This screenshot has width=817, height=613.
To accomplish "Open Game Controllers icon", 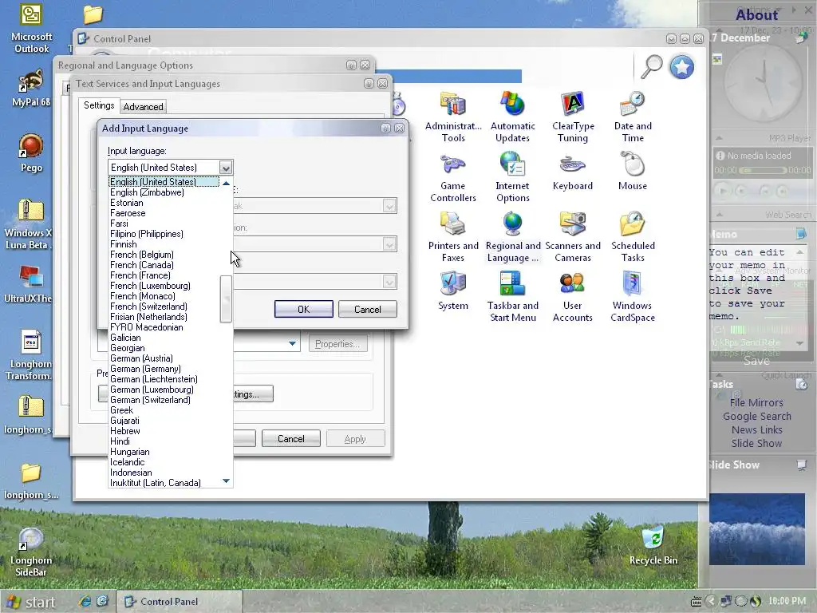I will coord(453,177).
